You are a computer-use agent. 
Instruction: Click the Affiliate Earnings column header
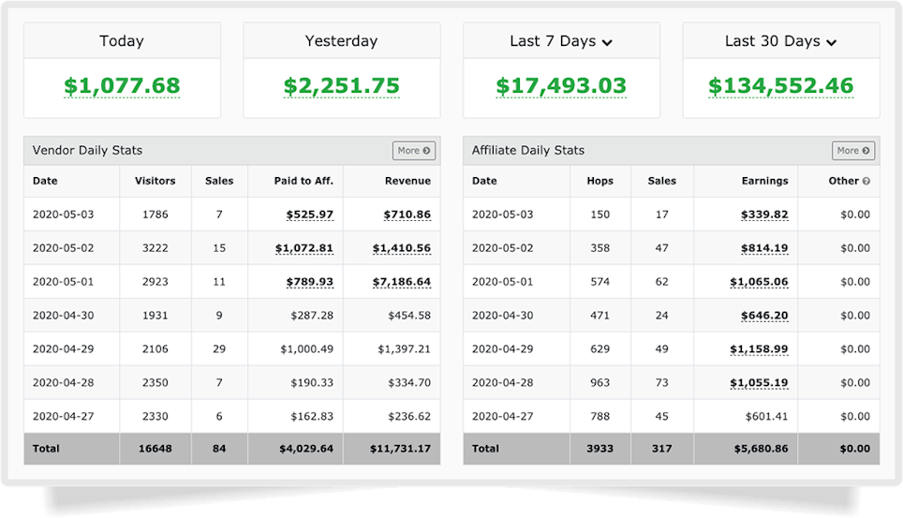pos(764,181)
